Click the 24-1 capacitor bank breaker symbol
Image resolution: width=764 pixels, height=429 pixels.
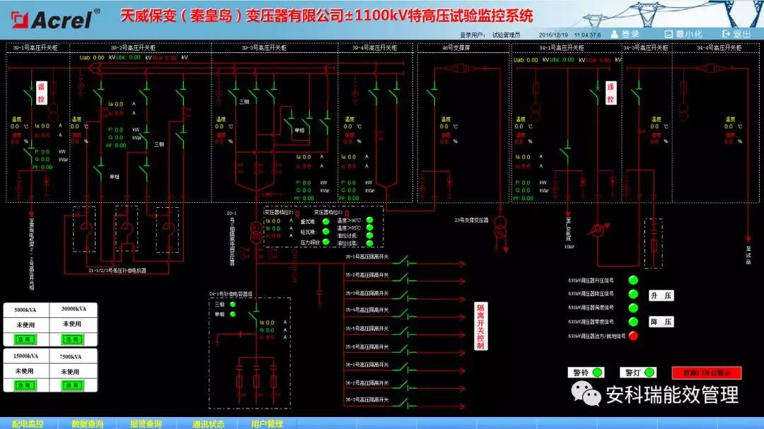coord(255,314)
